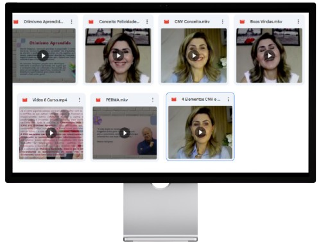Image resolution: width=321 pixels, height=246 pixels.
Task: Click video file icon beside Conceito Felicidade
Action: (x=91, y=22)
